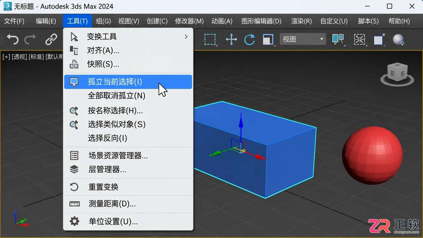Click the material sphere icon in the toolbar
Screen dimensions: 423x238
398,39
